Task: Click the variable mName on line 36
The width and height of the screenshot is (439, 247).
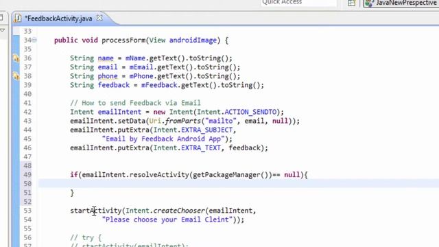Action: 136,58
